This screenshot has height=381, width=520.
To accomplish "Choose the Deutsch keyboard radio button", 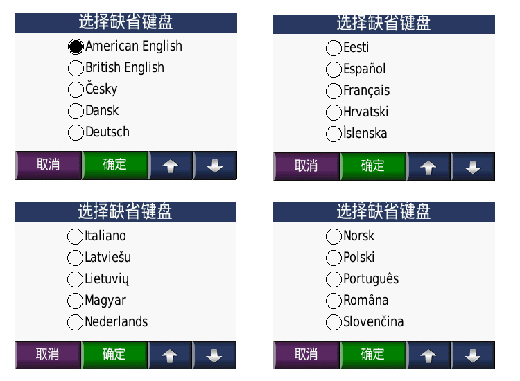I will click(76, 132).
